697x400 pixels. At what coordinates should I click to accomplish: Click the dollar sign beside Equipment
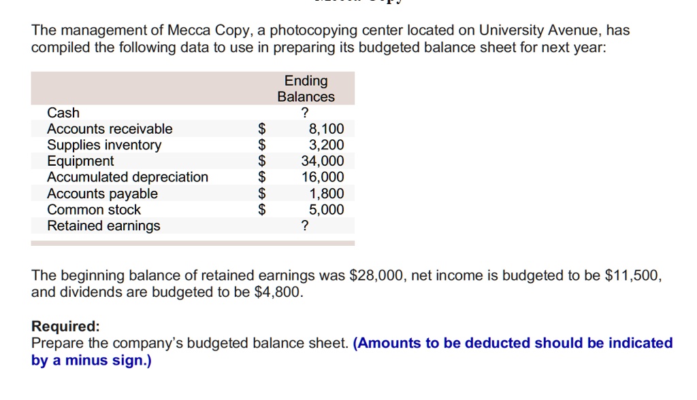point(262,161)
